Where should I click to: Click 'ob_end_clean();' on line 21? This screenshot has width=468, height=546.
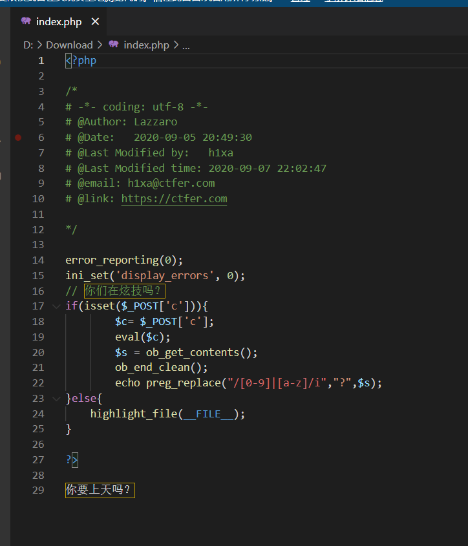pyautogui.click(x=162, y=368)
